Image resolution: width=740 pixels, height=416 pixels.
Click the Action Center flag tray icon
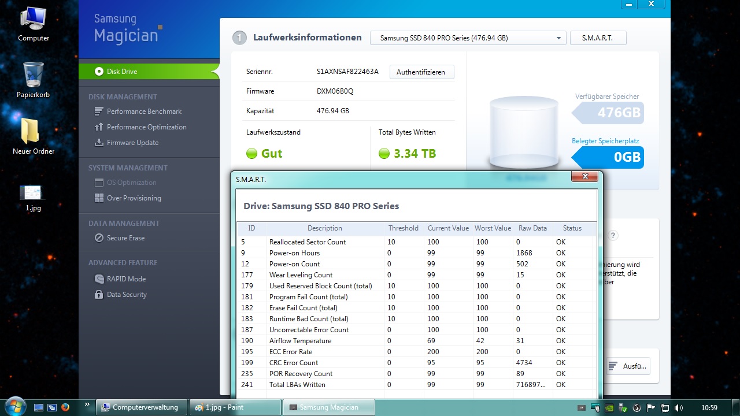651,407
